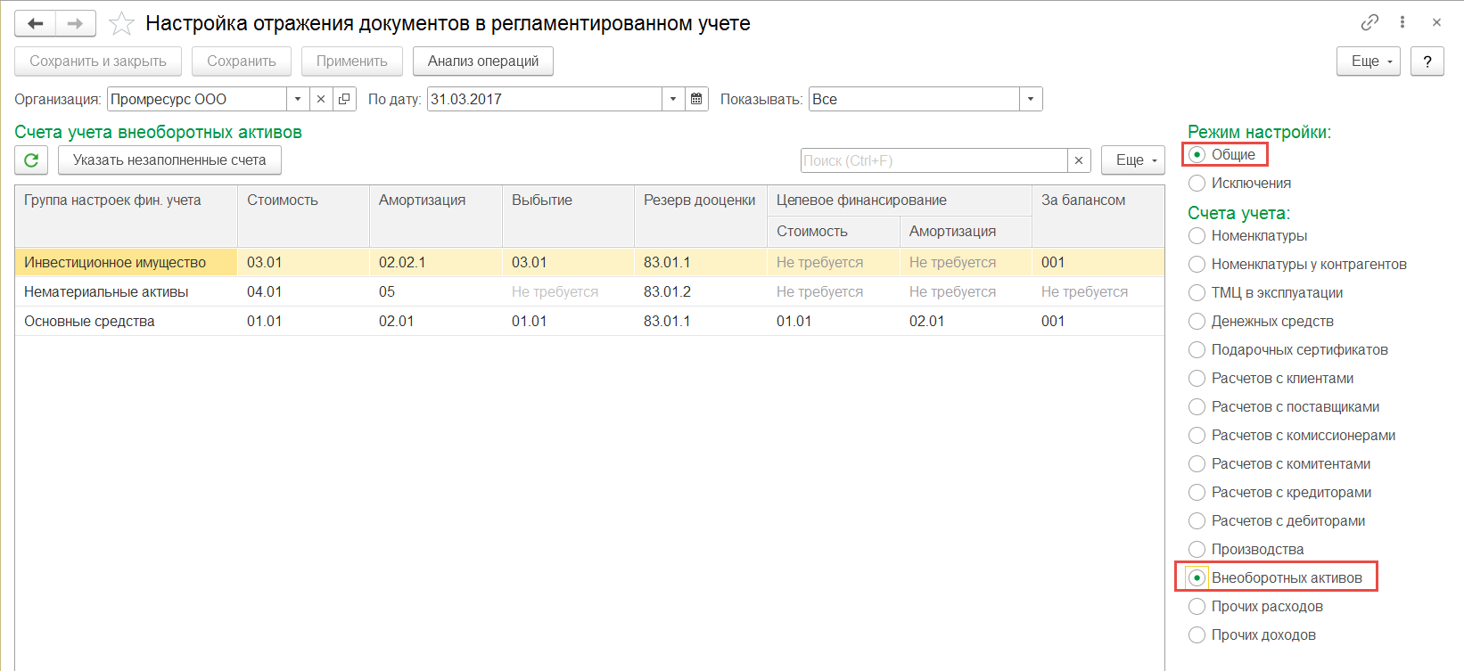This screenshot has height=671, width=1464.
Task: Select the Номенклатуры accounts option
Action: pos(1197,236)
